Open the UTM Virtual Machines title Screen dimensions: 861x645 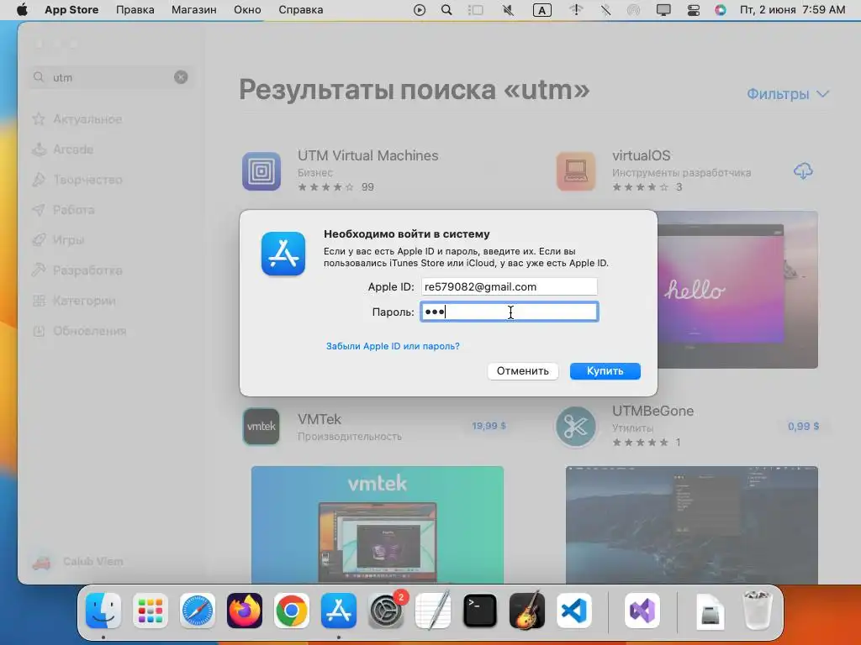point(368,155)
